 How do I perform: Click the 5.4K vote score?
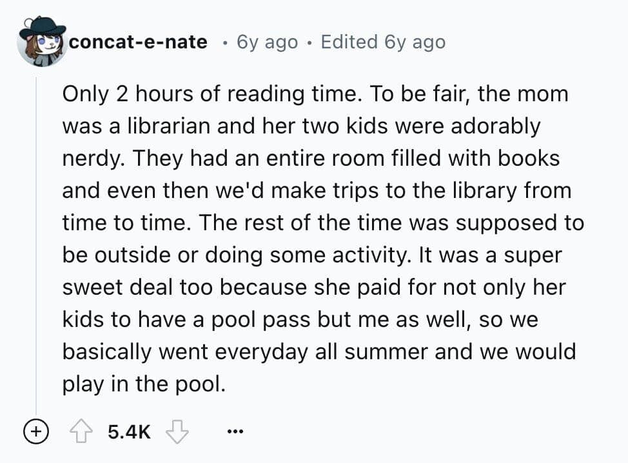point(130,431)
